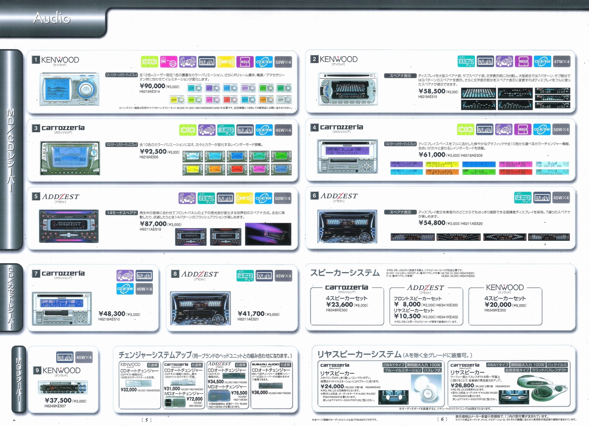589x426 pixels.
Task: Click the Audio page header
Action: (x=52, y=18)
